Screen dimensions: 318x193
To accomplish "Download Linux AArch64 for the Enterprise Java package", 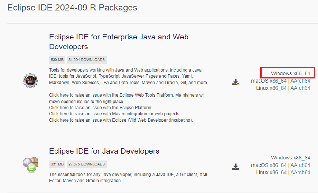I will pos(300,88).
